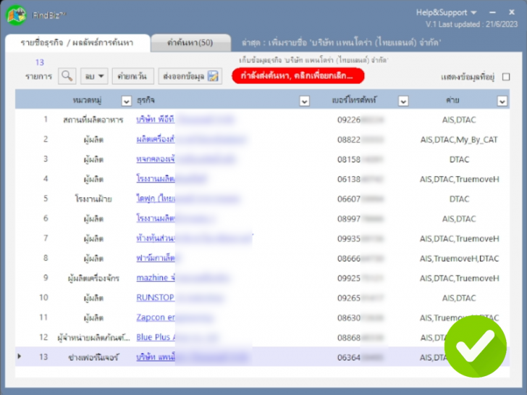
Task: Click the ธุรกิจ column header
Action: (x=146, y=100)
